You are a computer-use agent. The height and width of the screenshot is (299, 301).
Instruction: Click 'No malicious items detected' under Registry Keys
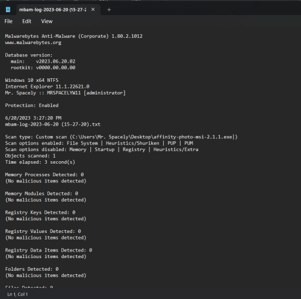pyautogui.click(x=46, y=219)
